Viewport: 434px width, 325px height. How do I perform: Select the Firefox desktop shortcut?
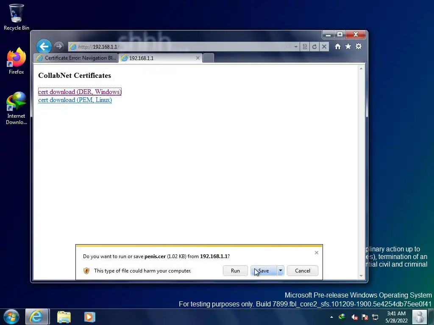click(x=16, y=61)
